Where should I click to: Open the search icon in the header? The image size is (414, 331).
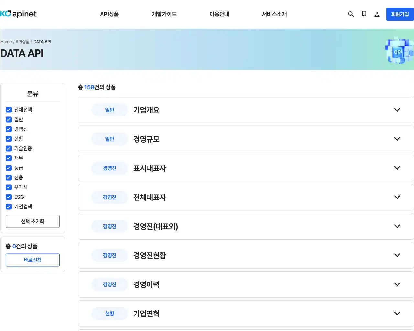[351, 14]
